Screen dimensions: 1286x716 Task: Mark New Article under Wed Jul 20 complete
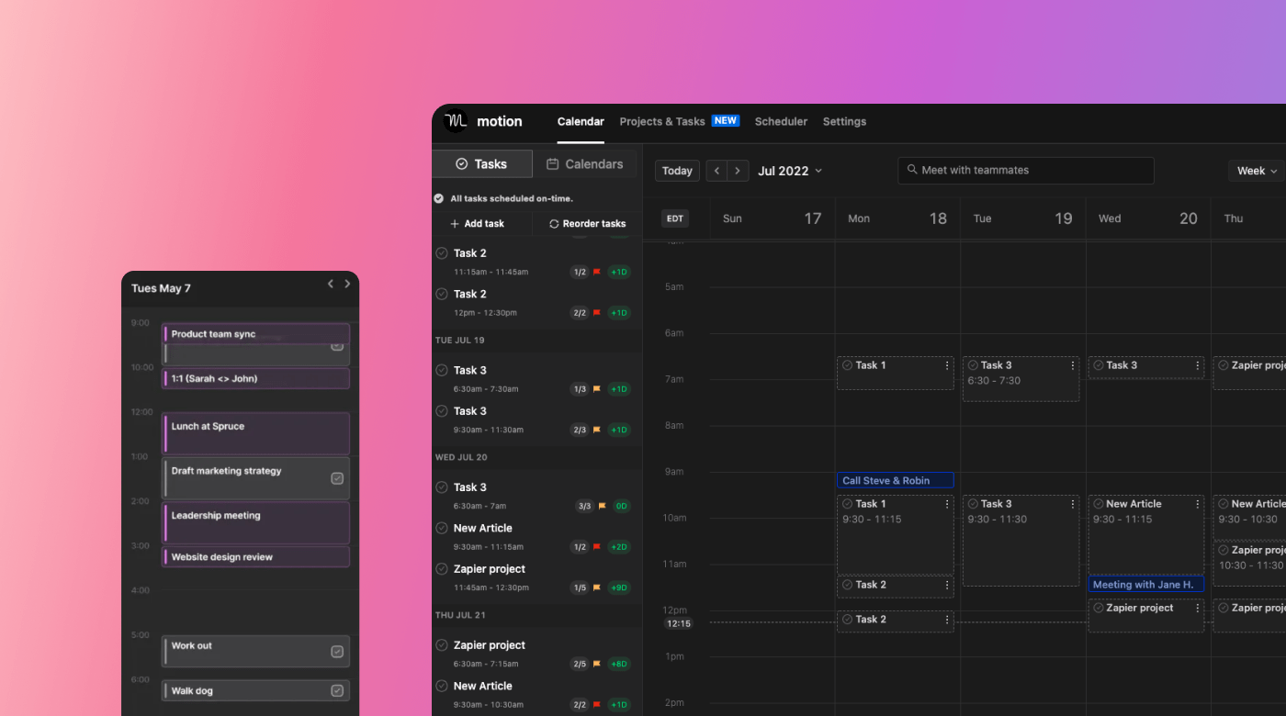[x=442, y=528]
